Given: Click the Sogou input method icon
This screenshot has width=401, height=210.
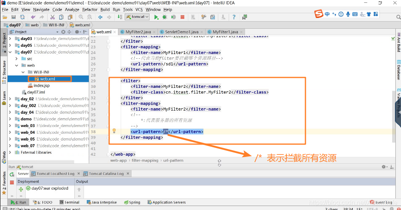Looking at the screenshot, I should (319, 14).
